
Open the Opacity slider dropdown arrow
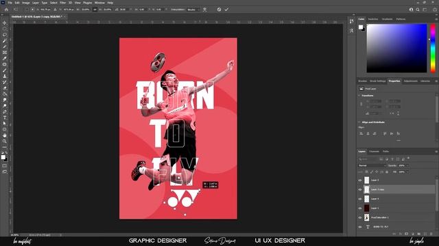click(407, 165)
